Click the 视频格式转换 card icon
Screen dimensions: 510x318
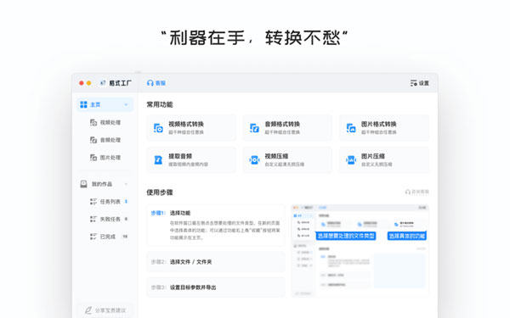[x=158, y=128]
